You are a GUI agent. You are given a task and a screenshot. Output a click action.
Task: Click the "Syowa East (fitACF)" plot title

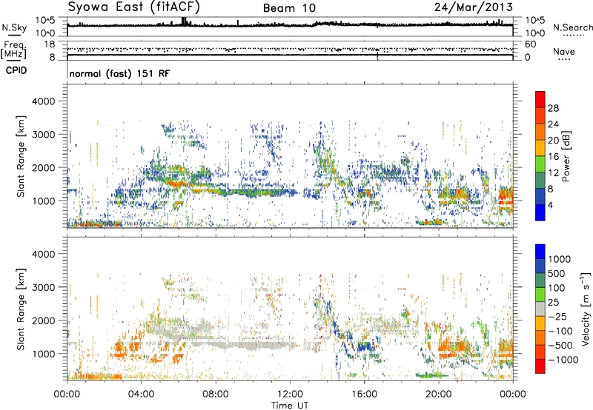(x=134, y=7)
